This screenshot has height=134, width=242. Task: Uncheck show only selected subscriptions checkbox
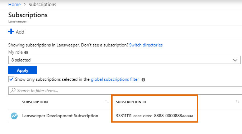11,79
